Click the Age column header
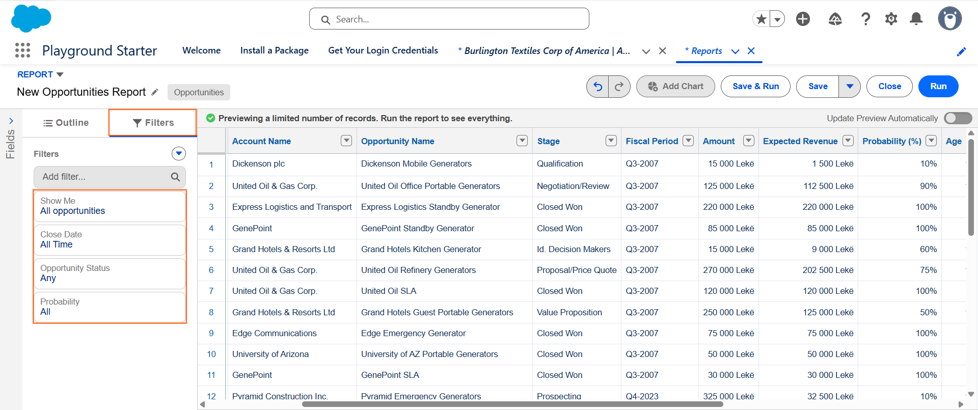The image size is (978, 410). 954,141
